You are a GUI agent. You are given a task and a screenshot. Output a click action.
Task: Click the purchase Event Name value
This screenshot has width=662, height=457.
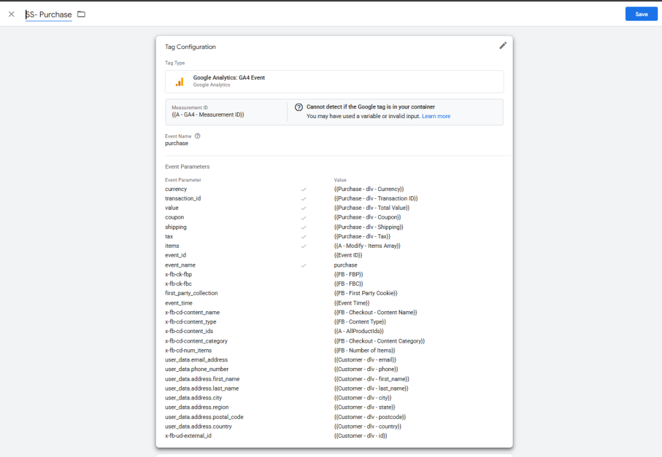[176, 143]
